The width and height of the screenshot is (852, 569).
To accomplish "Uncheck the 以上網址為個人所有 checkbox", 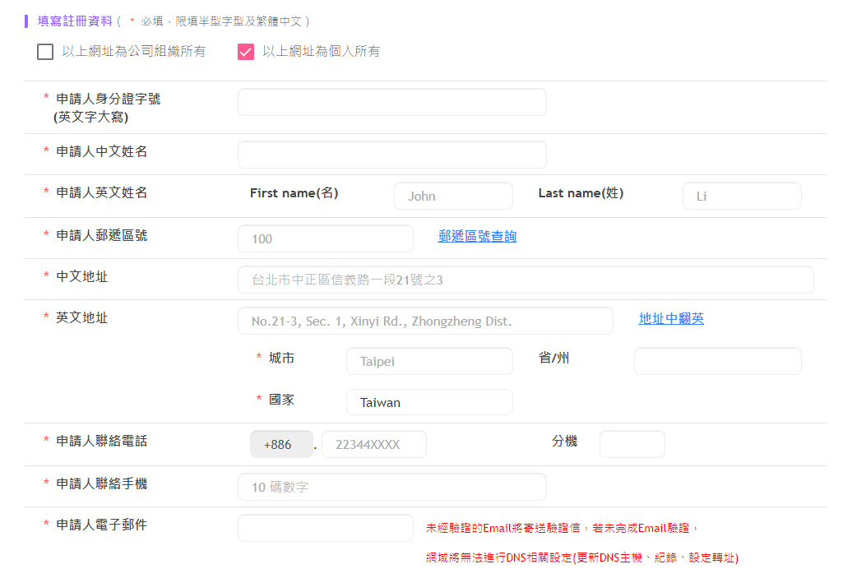I will coord(246,52).
